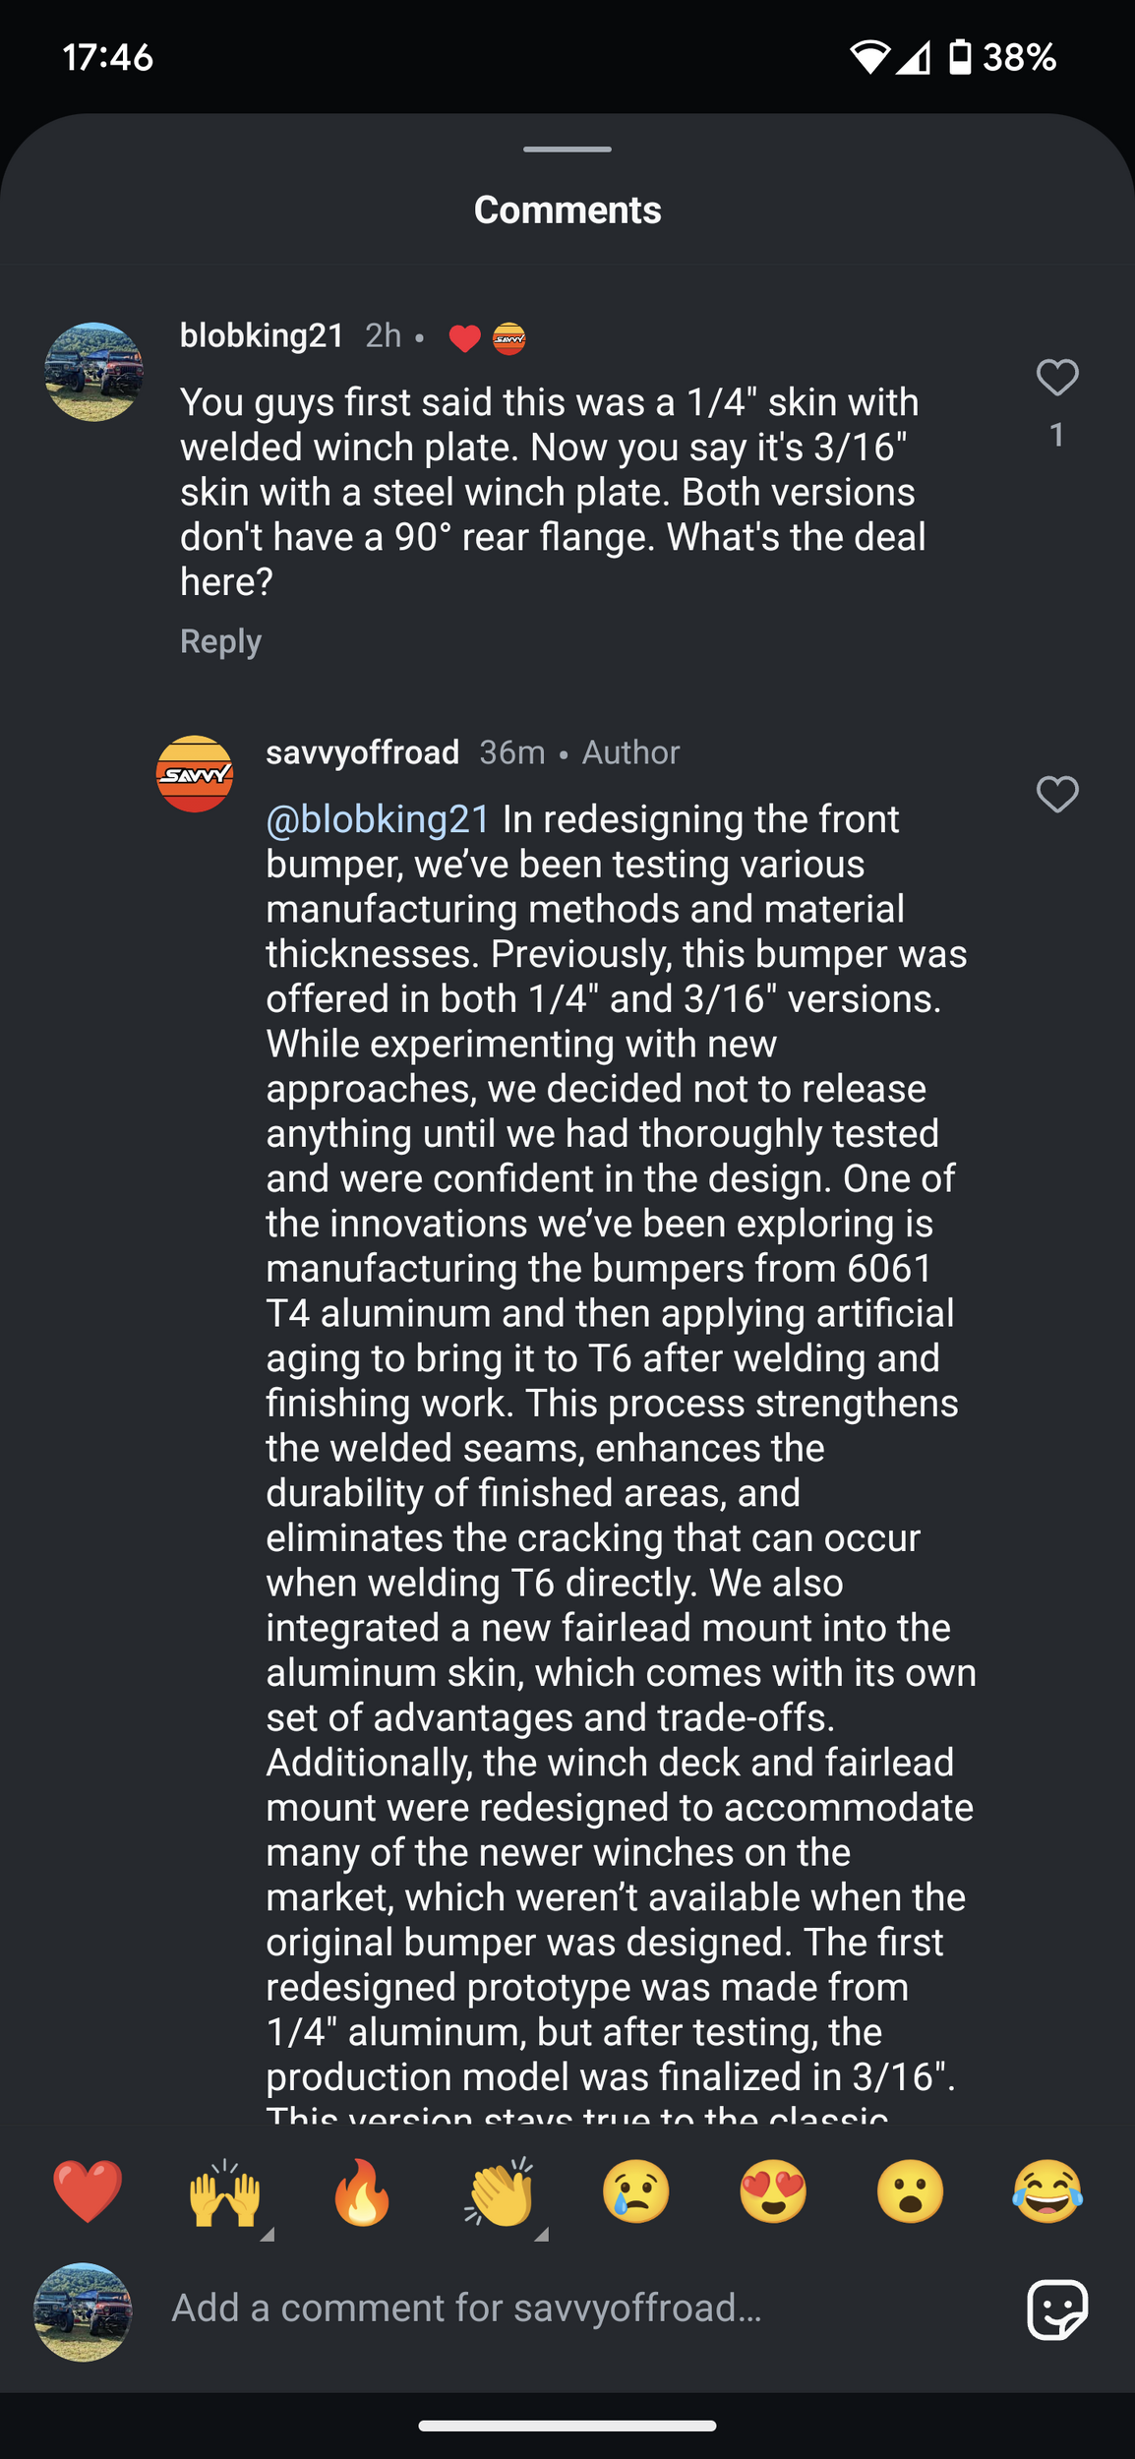Image resolution: width=1135 pixels, height=2459 pixels.
Task: Send the fire emoji reaction
Action: pos(361,2191)
